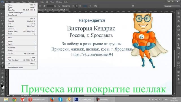
Task: Click the create warped text icon
Action: pos(90,6)
